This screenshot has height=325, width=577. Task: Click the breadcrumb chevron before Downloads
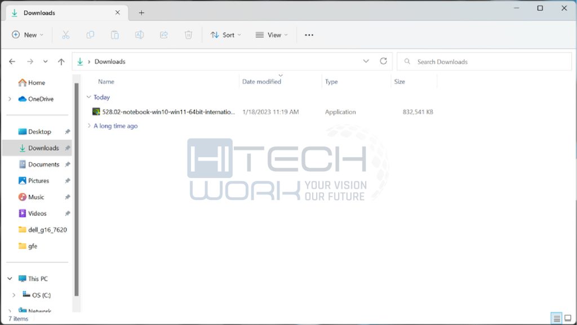coord(89,62)
